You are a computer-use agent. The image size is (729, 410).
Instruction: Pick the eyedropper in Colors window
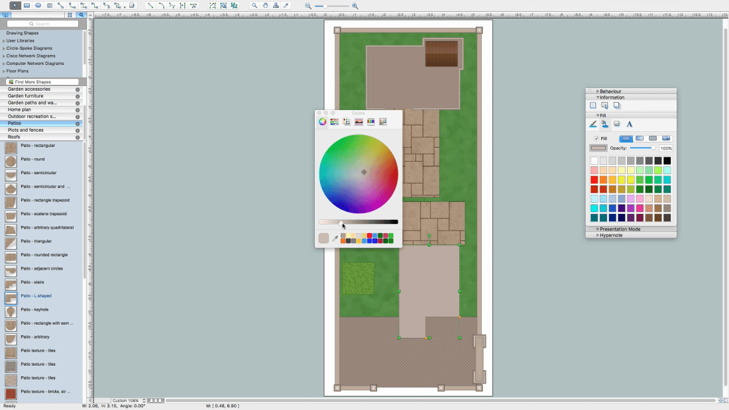(x=335, y=238)
